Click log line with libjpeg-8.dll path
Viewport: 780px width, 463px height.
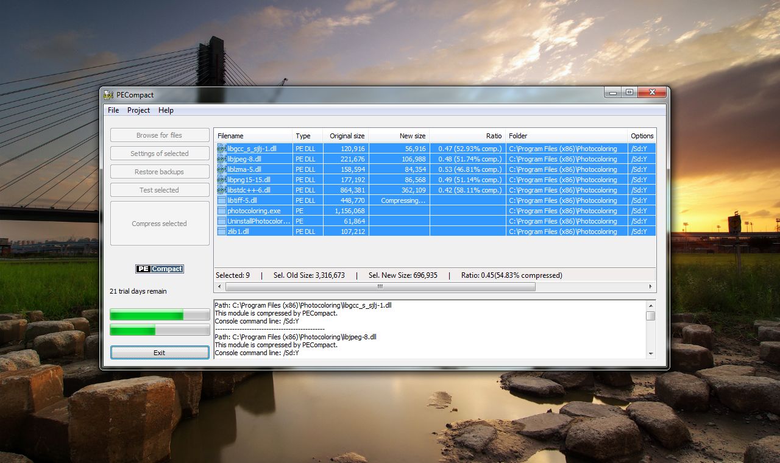click(x=296, y=337)
